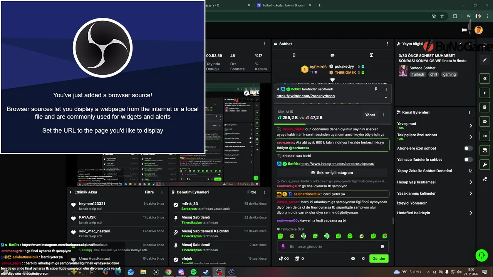Open KİM ALIR prediction three-dot menu

click(383, 115)
